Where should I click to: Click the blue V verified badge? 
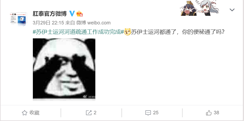point(72,14)
